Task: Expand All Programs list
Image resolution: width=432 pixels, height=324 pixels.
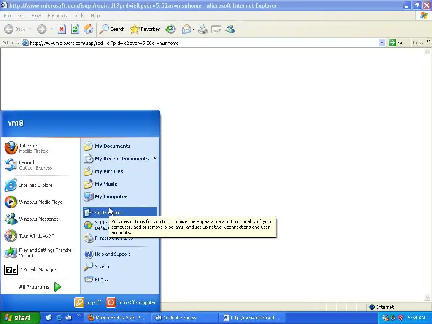Action: [40, 287]
